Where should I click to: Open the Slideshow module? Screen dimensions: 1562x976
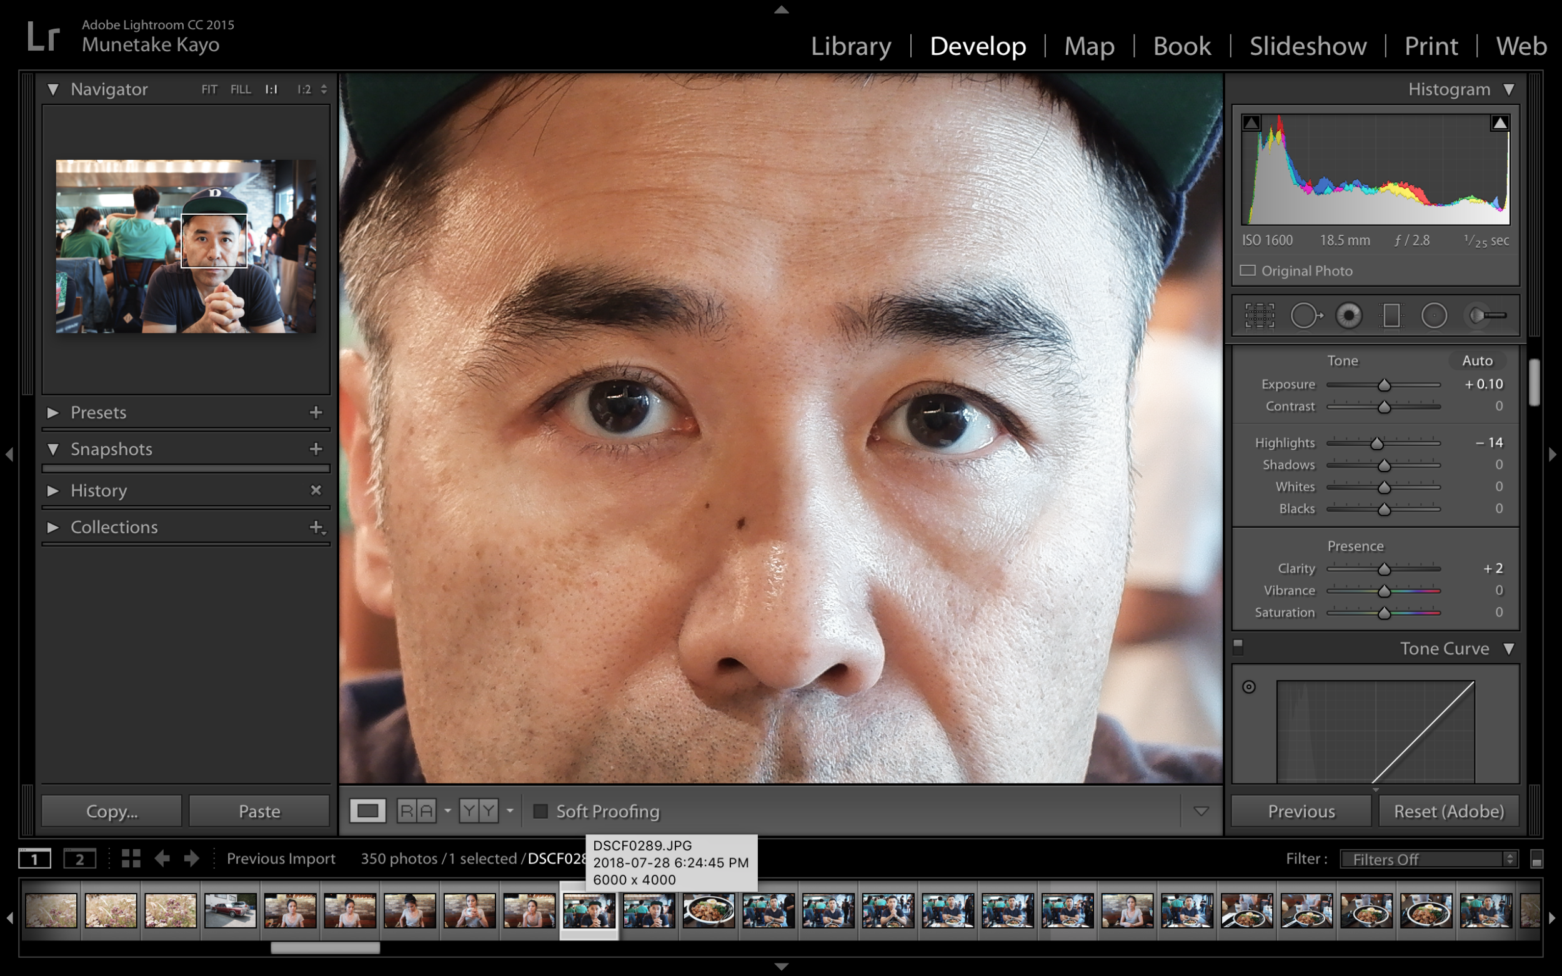1308,46
